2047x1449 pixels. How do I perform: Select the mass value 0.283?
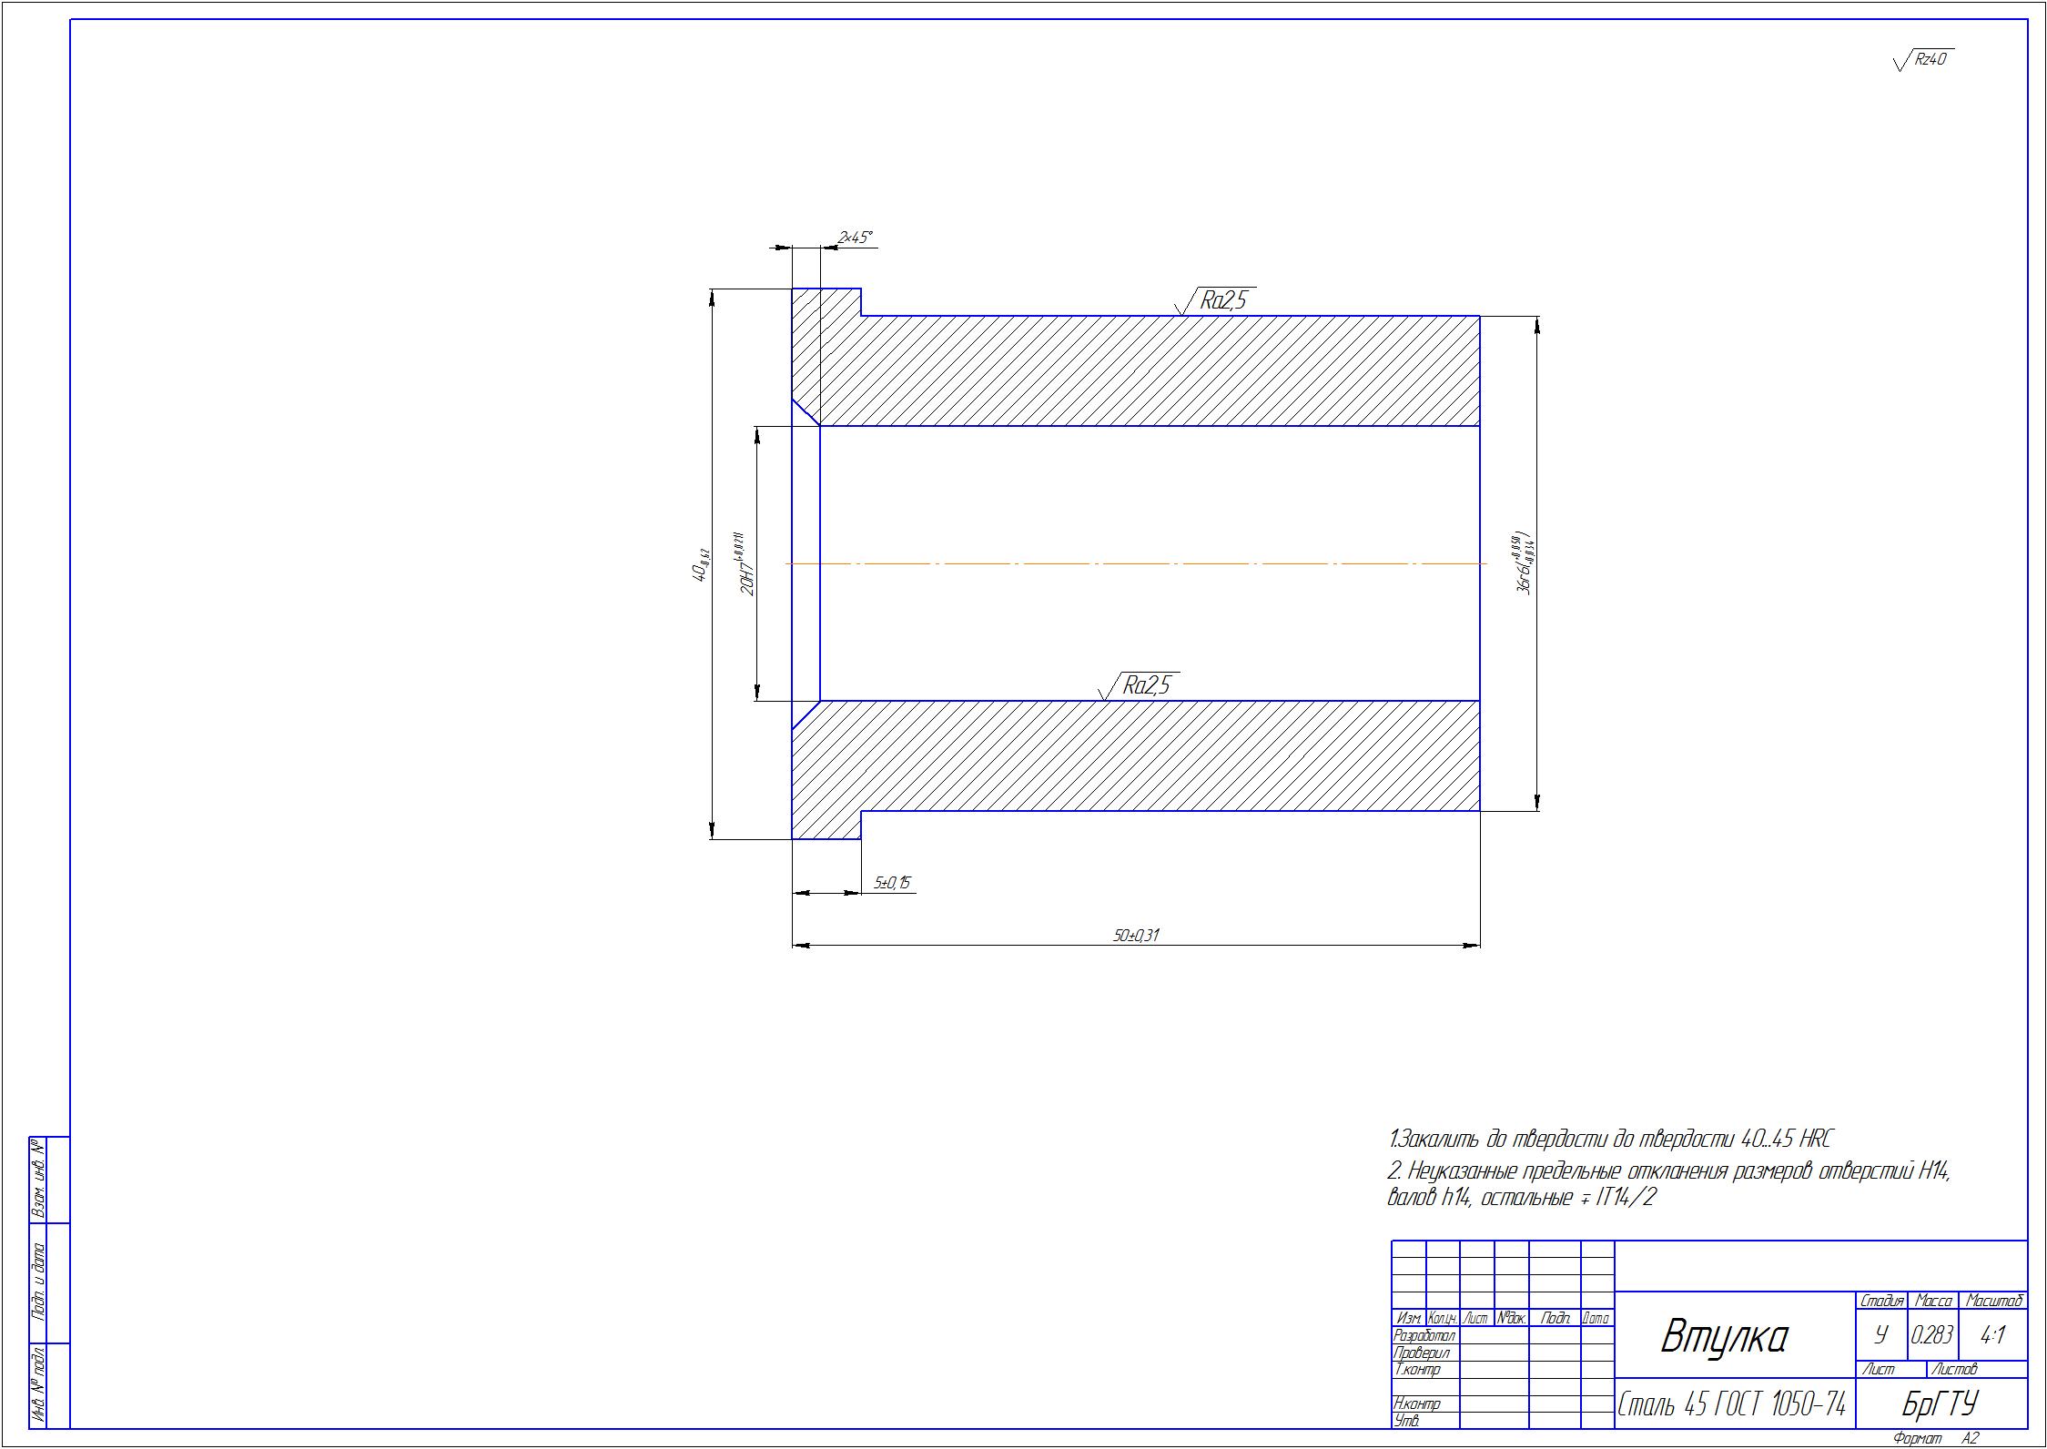[x=1931, y=1335]
